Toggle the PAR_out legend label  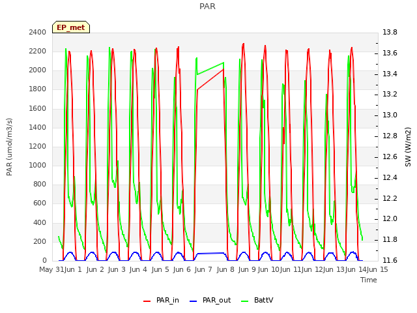tap(216, 300)
